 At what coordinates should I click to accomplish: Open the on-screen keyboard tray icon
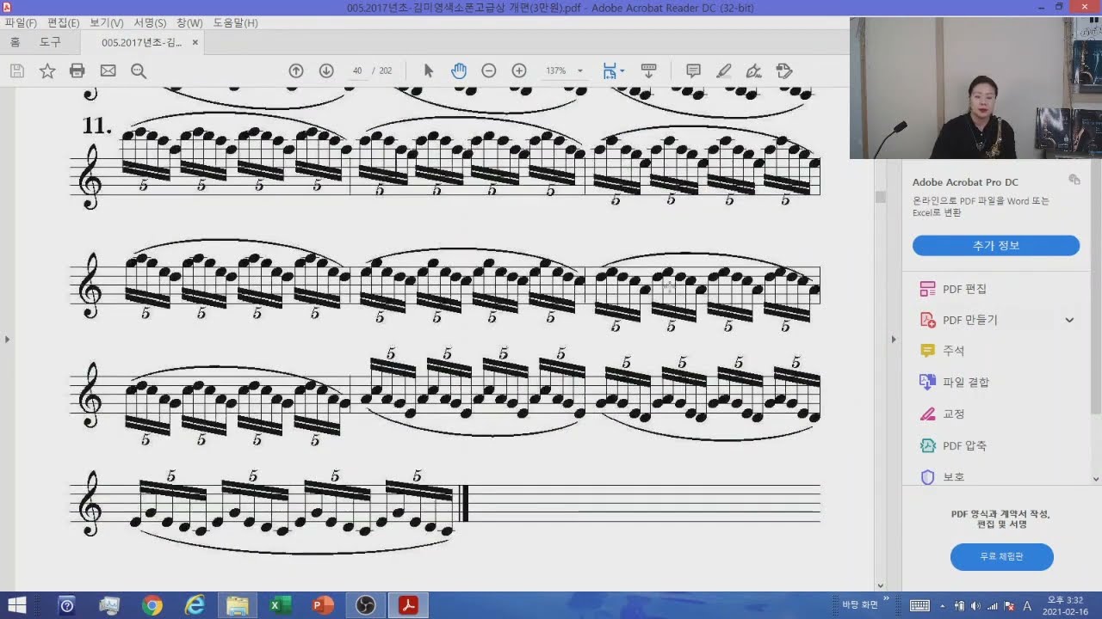[919, 605]
